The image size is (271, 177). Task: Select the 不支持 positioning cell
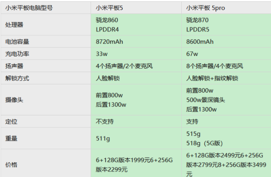point(104,121)
